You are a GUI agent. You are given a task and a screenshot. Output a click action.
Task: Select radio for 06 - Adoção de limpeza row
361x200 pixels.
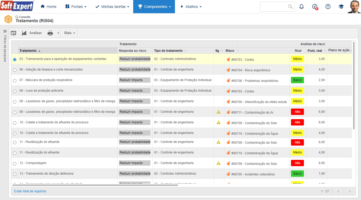tap(15, 70)
